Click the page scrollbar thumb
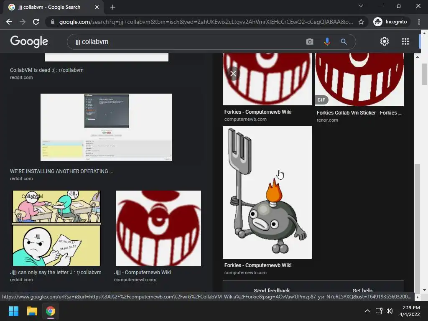This screenshot has height=321, width=428. pyautogui.click(x=425, y=74)
